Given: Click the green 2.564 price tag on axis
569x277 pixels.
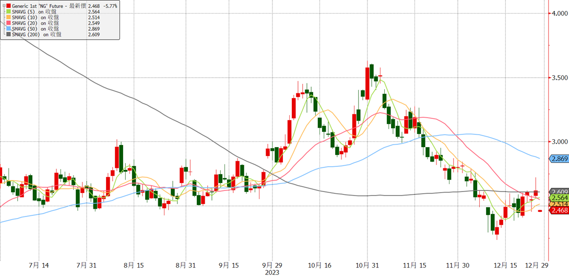Looking at the screenshot, I should (x=559, y=198).
